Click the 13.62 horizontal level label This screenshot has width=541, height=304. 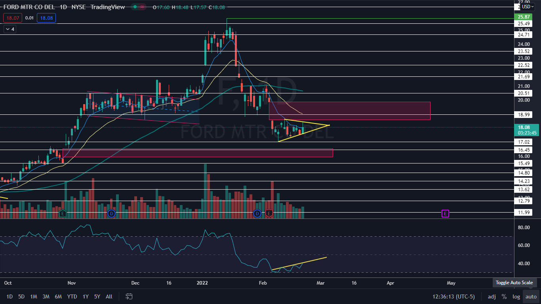524,190
